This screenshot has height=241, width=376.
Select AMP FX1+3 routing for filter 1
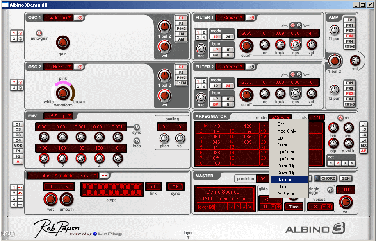click(349, 46)
